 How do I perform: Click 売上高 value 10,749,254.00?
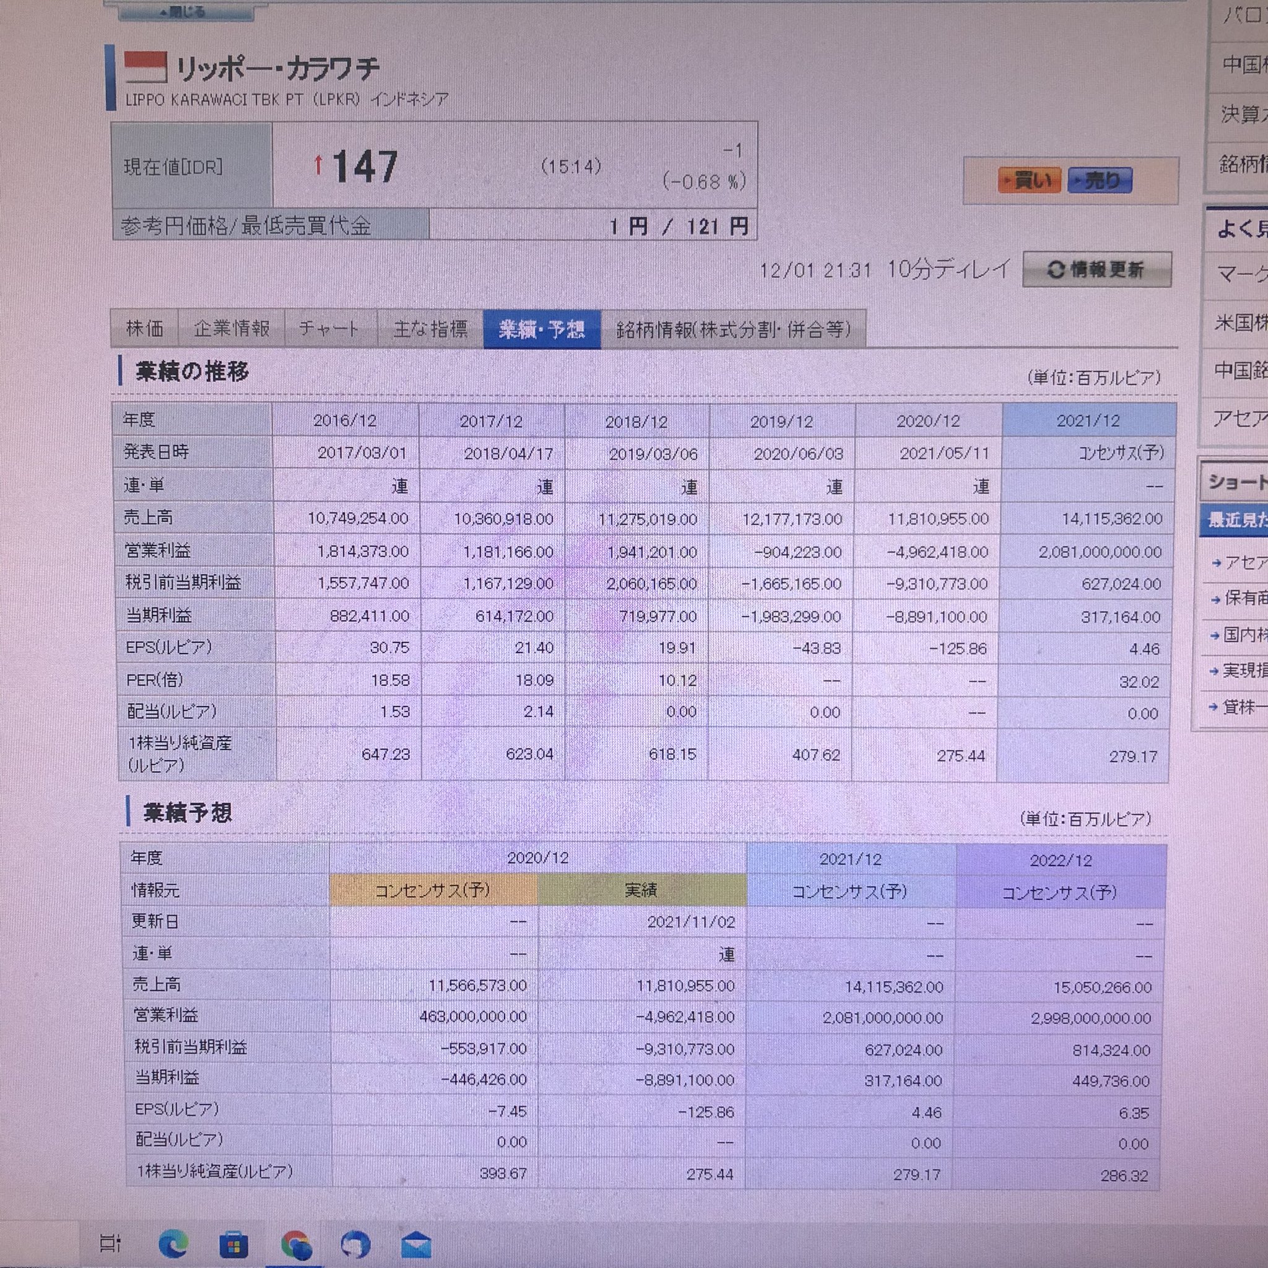click(x=358, y=518)
